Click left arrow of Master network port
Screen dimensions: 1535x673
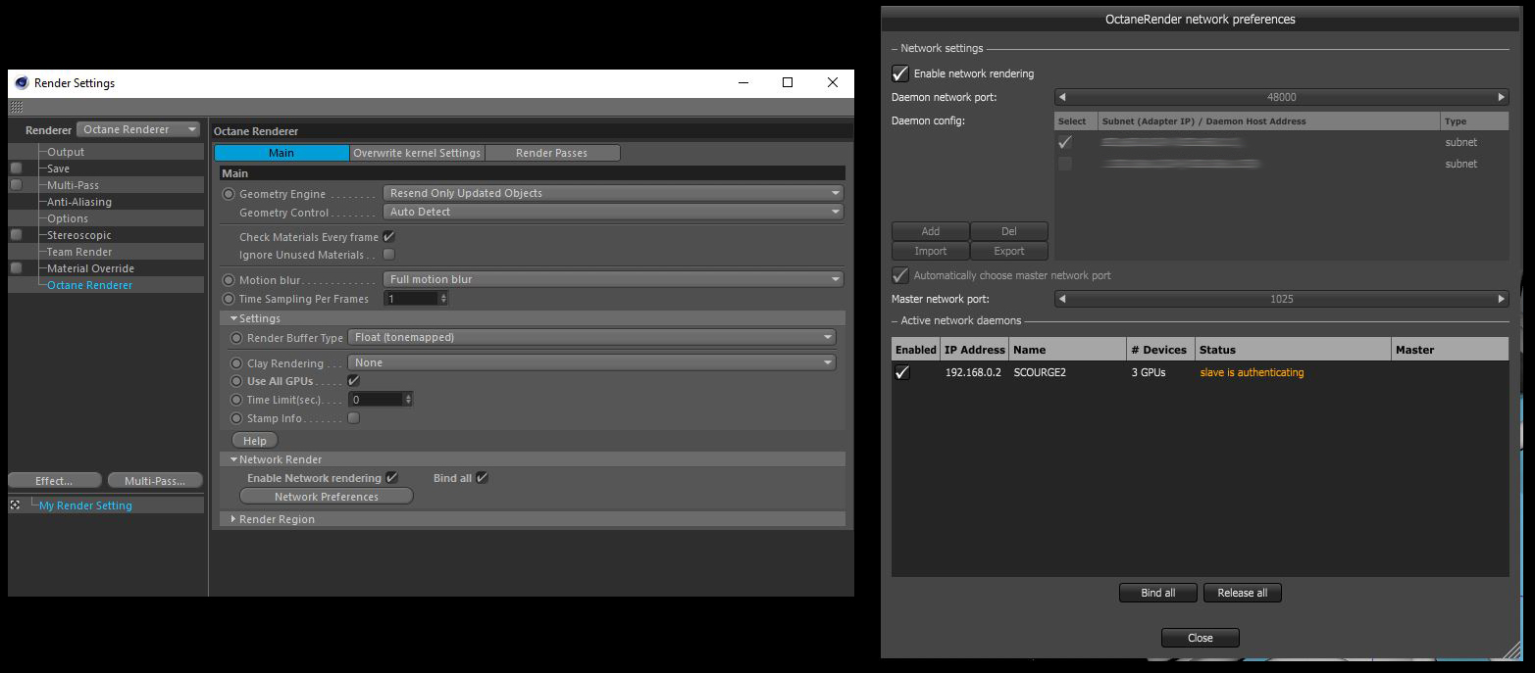(x=1061, y=299)
